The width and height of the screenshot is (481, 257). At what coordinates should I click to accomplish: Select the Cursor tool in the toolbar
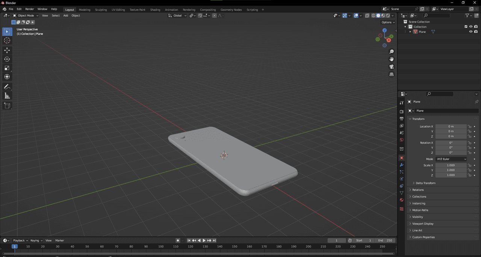click(7, 41)
